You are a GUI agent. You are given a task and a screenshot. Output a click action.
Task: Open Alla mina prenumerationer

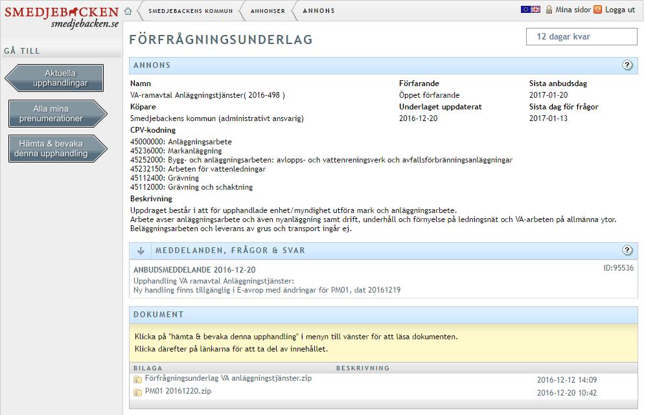[58, 113]
